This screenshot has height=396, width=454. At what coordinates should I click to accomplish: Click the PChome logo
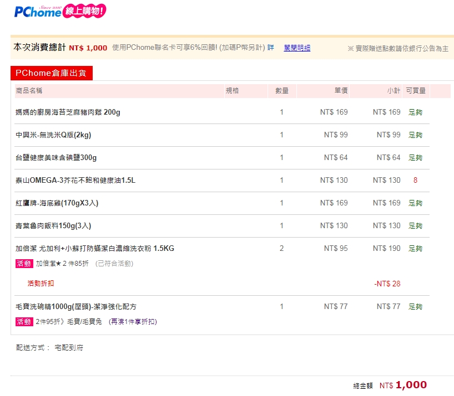(x=38, y=12)
